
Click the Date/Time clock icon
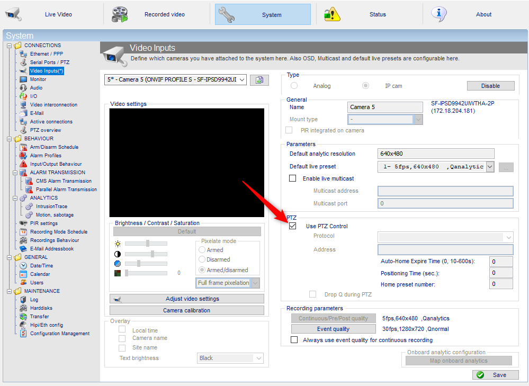tap(23, 266)
